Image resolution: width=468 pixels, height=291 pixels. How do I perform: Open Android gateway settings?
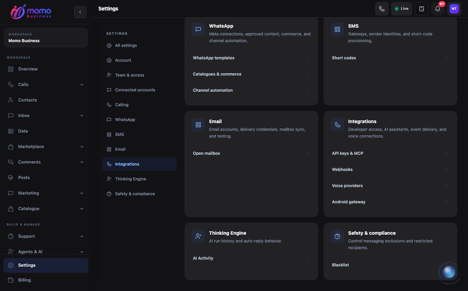coord(390,202)
